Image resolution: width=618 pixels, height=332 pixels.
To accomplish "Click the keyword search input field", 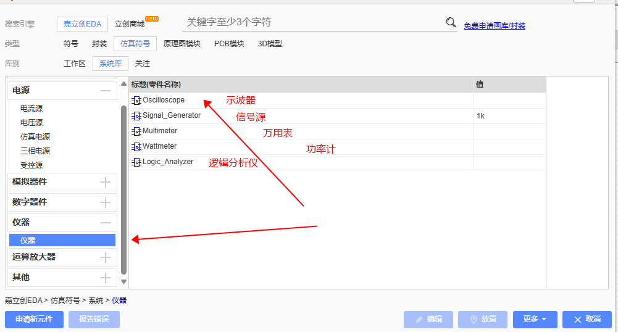I will click(312, 23).
